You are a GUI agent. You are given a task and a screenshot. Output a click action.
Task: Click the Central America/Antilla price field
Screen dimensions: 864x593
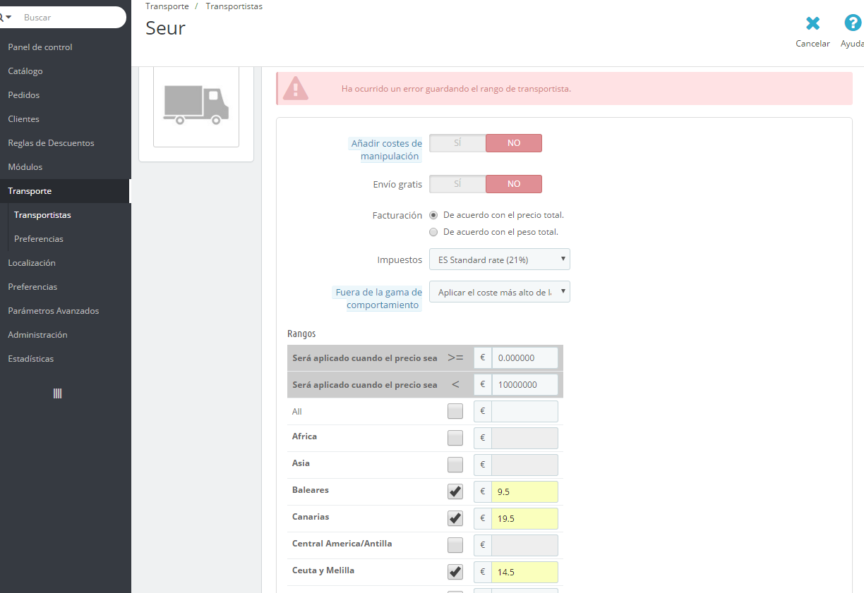[525, 546]
